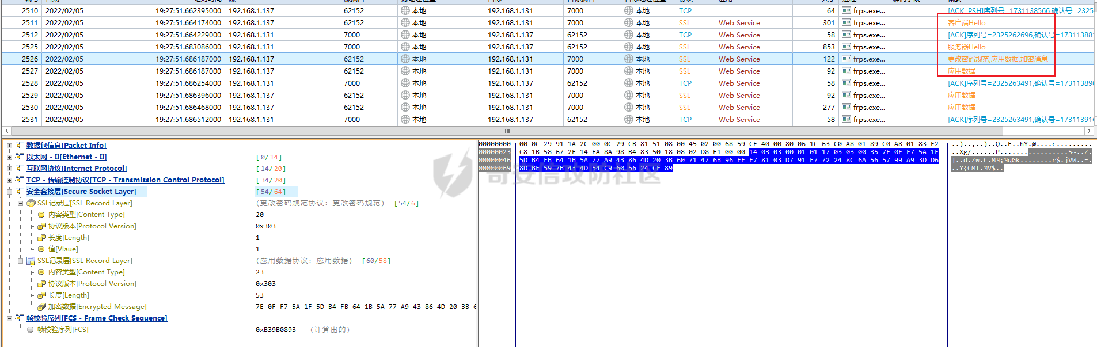
Task: Click the Content Type field icon with value 20
Action: (x=41, y=215)
